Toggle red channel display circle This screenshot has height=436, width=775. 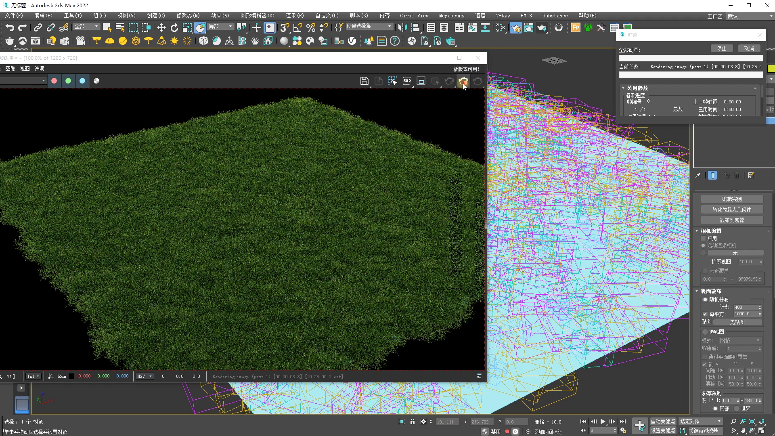(x=54, y=81)
